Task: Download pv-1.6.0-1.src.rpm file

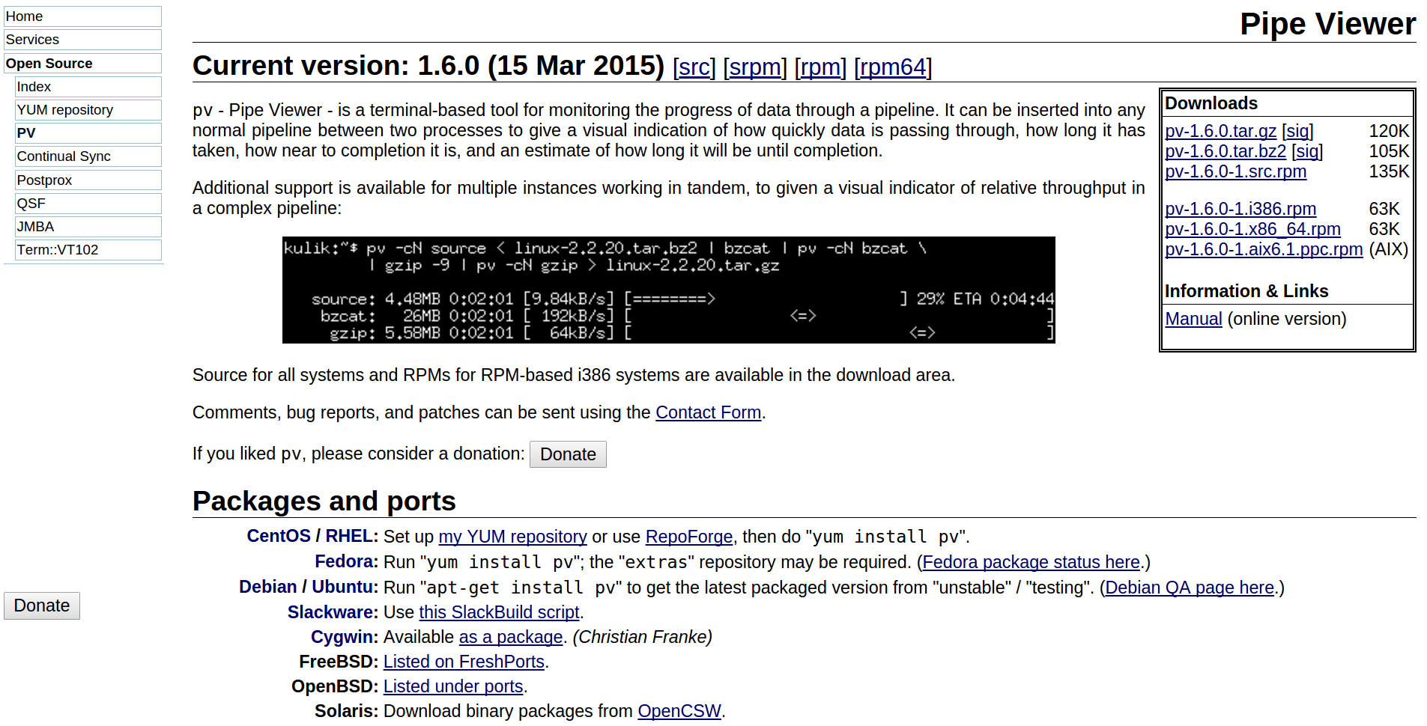Action: coord(1235,171)
